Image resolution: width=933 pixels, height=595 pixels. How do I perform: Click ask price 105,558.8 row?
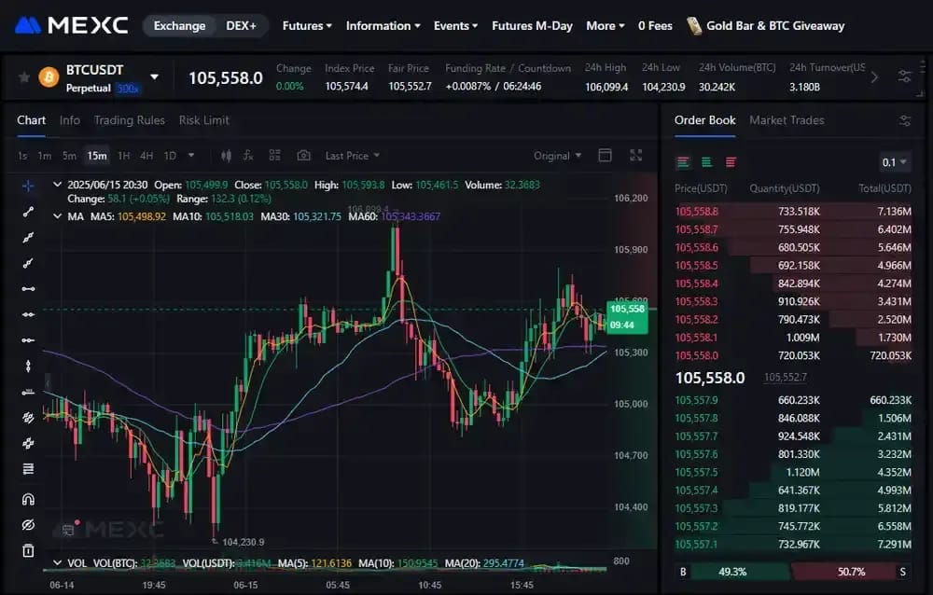click(793, 211)
